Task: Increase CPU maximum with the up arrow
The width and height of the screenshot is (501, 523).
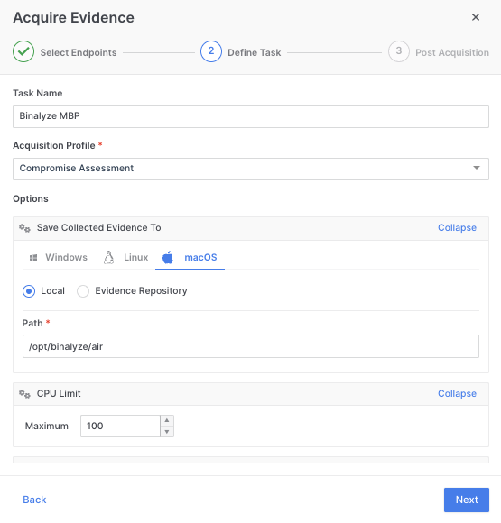Action: click(167, 420)
